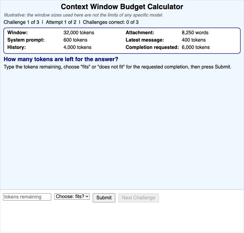244x233 pixels.
Task: Select the "8,250 words" attachment value
Action: pos(195,33)
